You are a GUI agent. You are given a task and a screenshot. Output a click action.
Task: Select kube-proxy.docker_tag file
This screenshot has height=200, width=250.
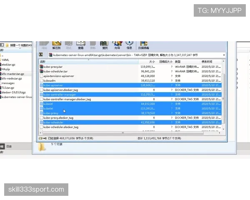(130, 117)
